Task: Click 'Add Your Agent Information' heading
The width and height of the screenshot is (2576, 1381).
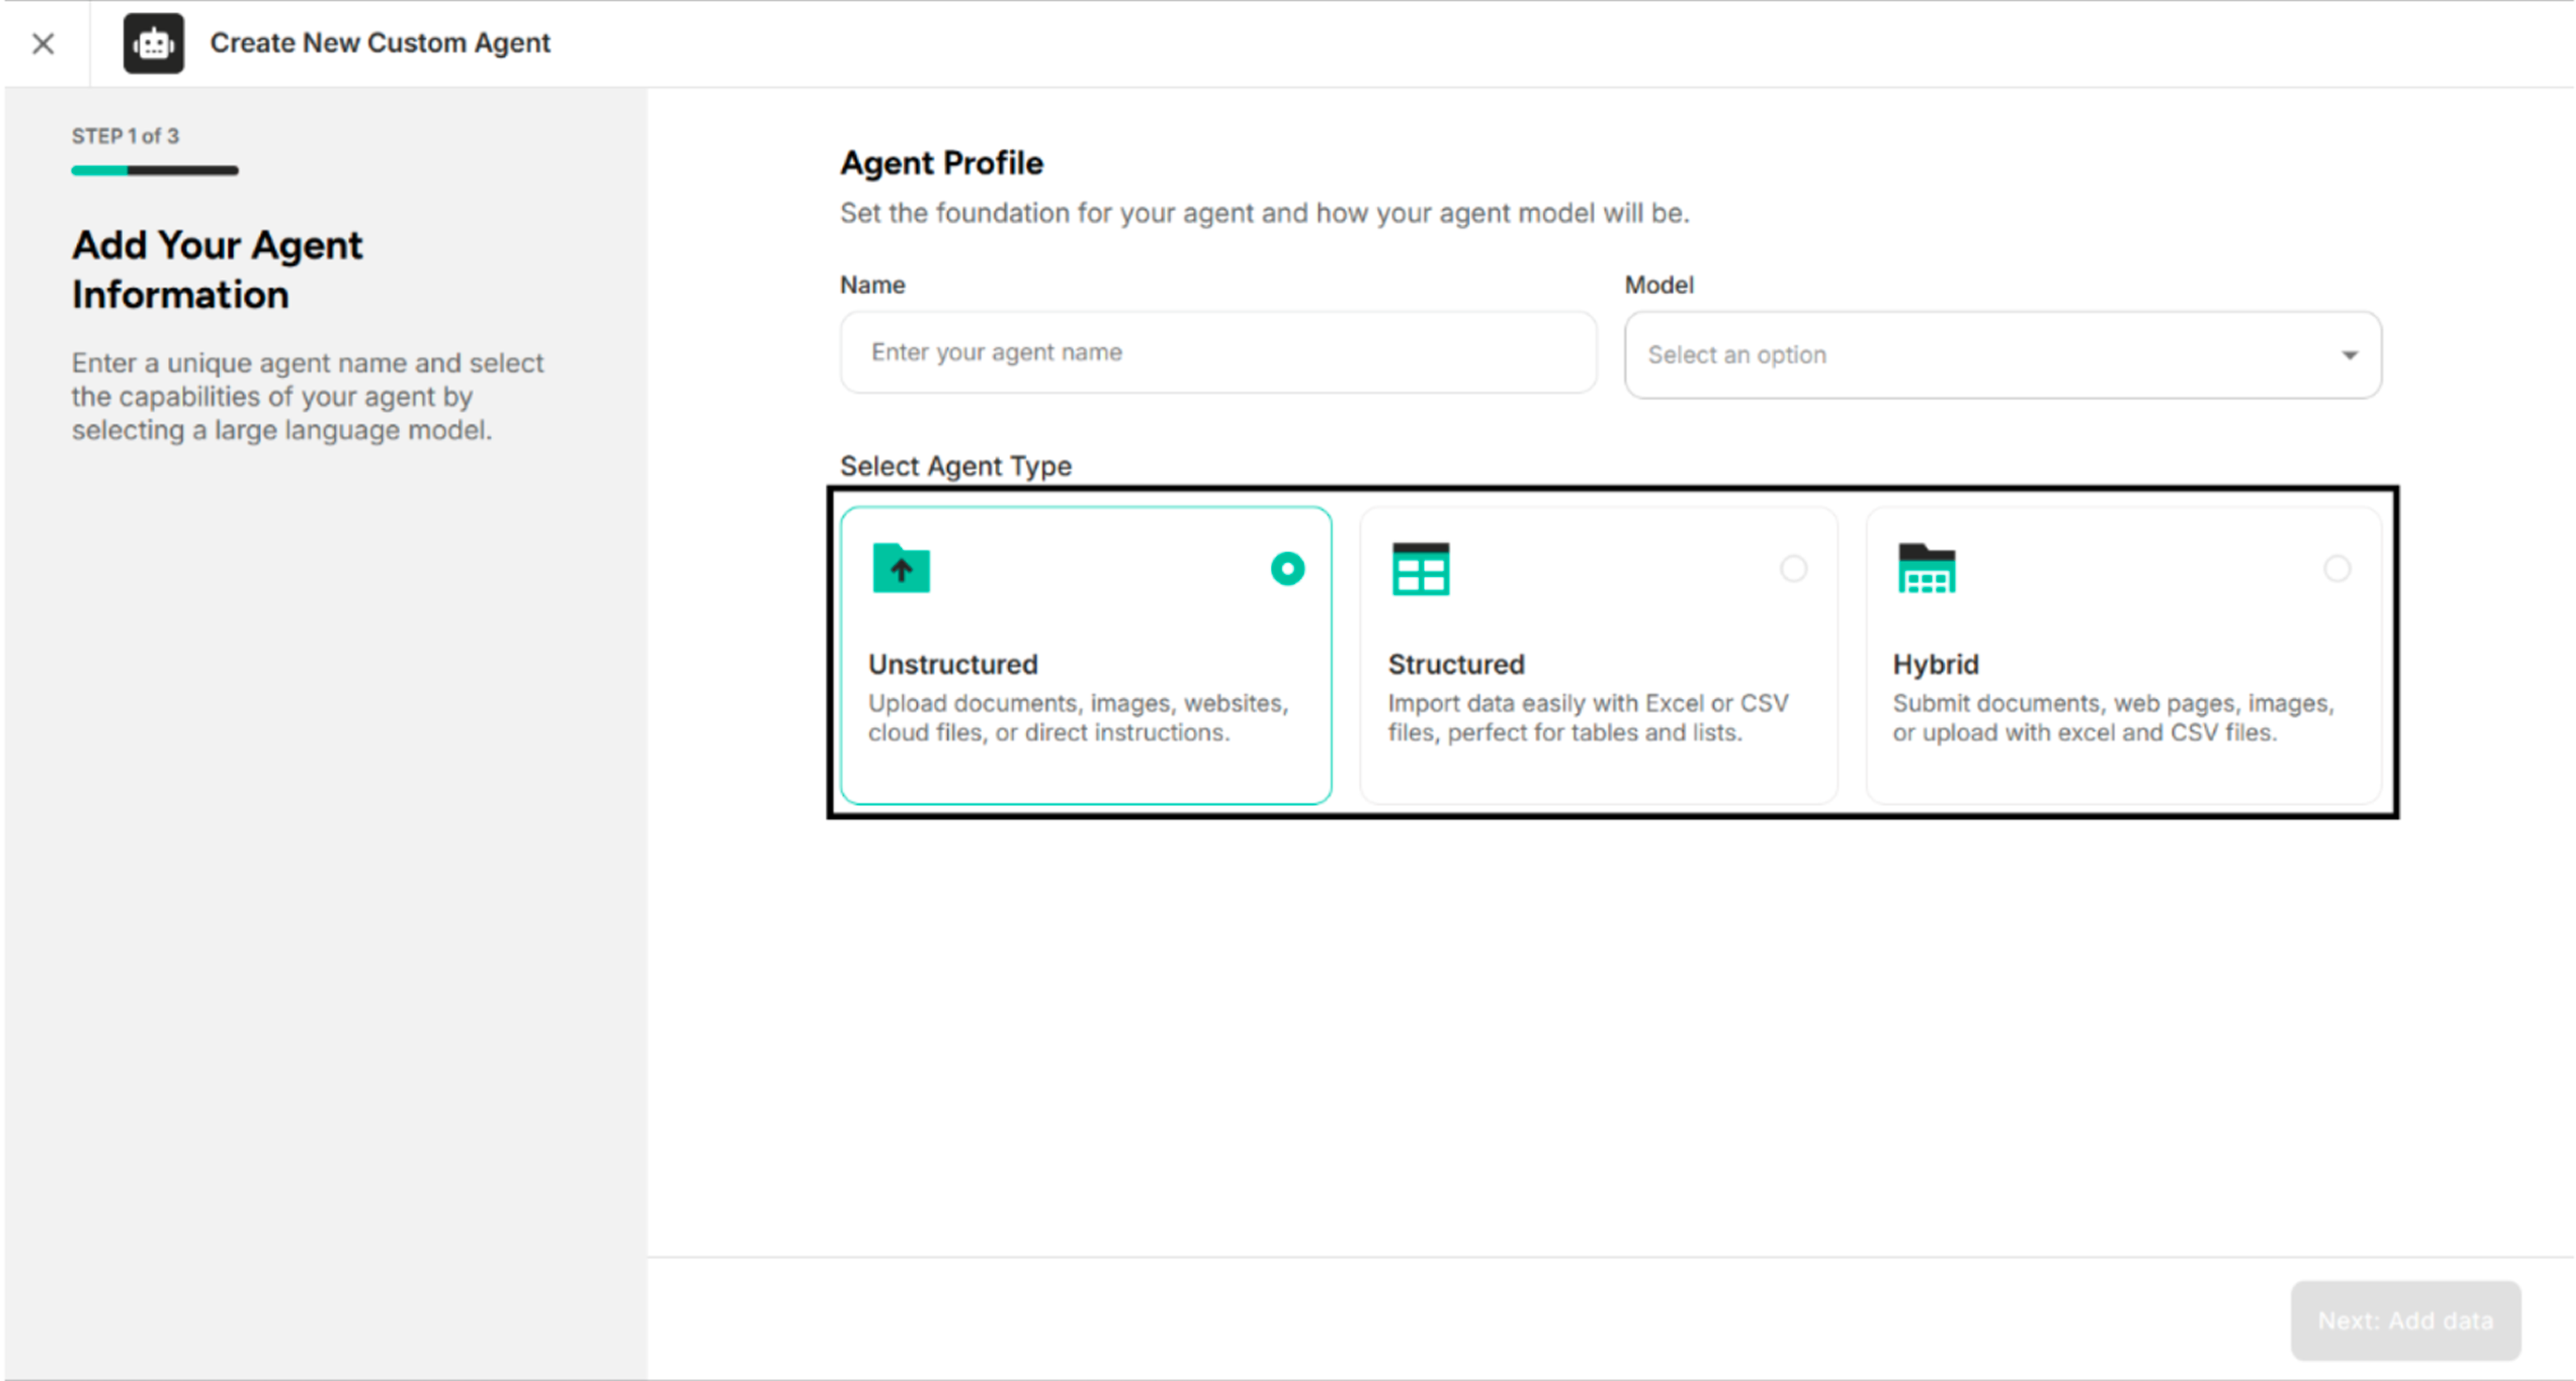Action: 217,270
